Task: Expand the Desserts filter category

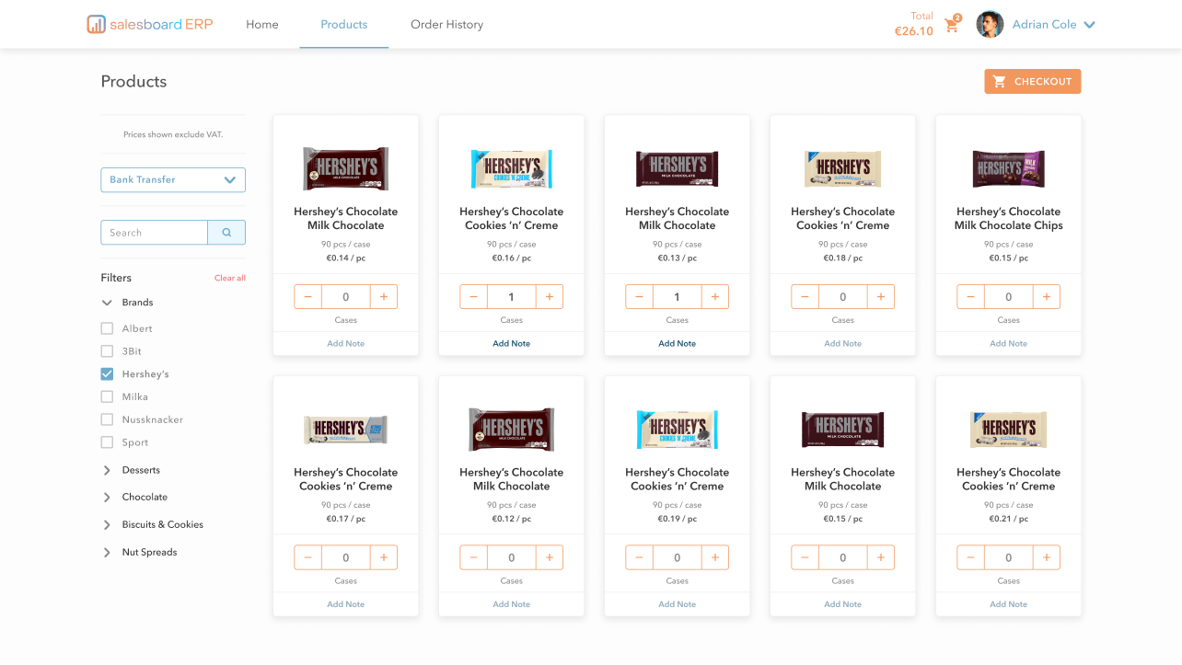Action: tap(107, 470)
